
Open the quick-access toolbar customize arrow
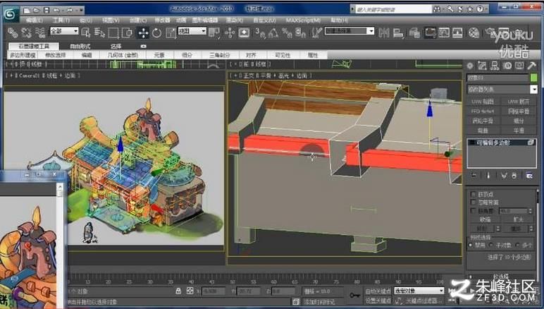81,10
